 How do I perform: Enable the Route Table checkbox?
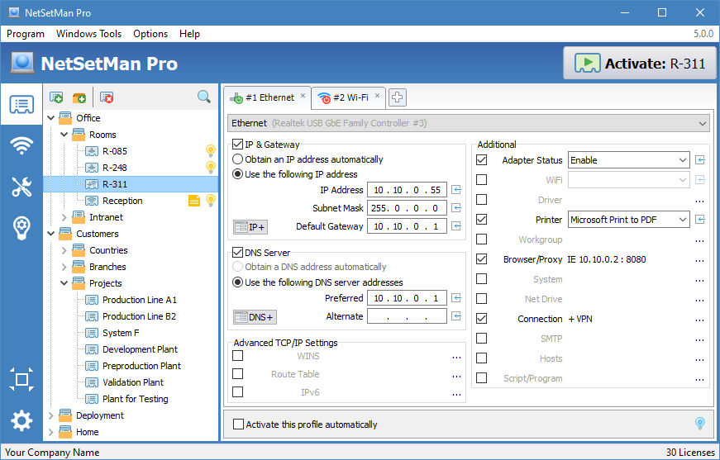[x=237, y=374]
